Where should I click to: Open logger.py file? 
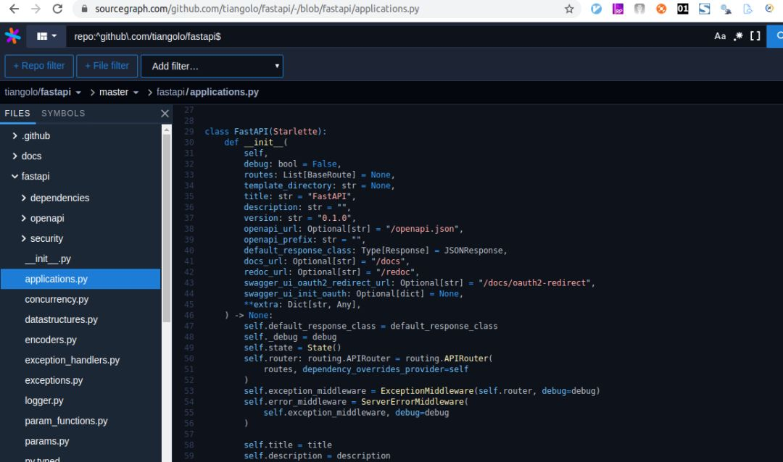(x=44, y=400)
